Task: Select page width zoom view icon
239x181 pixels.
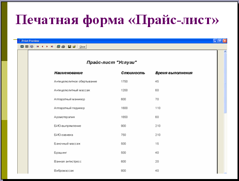Action: click(27, 47)
